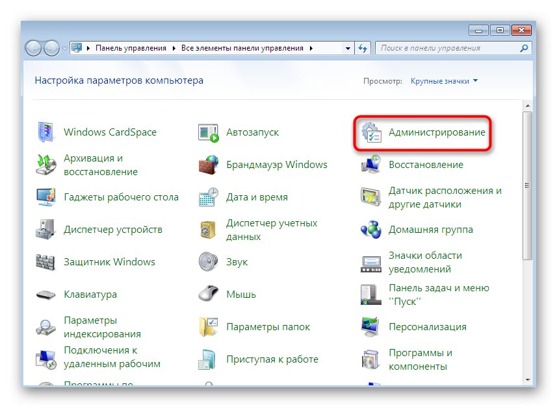
Task: Open the recent pages dropdown beside navigation buttons
Action: [x=64, y=48]
